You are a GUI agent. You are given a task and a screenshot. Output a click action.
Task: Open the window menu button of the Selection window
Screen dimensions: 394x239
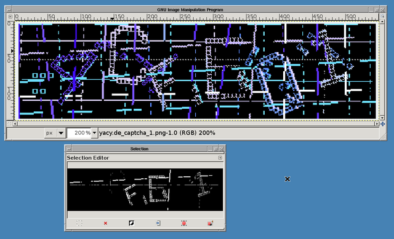pos(68,149)
